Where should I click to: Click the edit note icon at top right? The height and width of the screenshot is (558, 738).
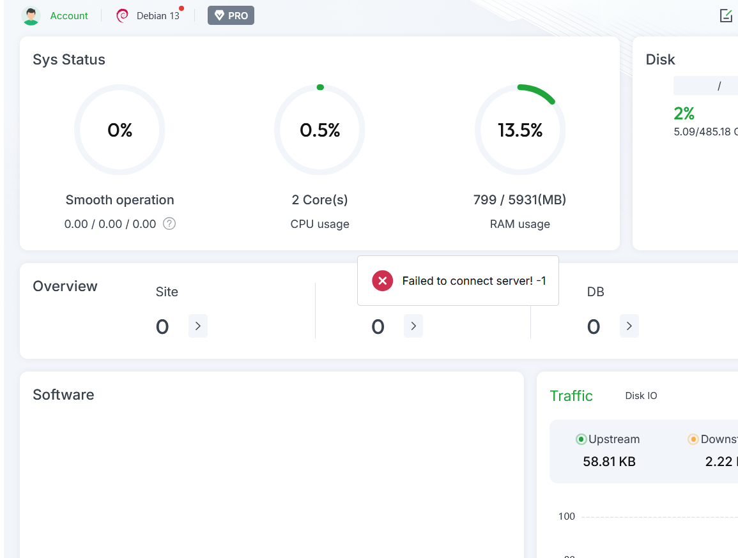(726, 15)
